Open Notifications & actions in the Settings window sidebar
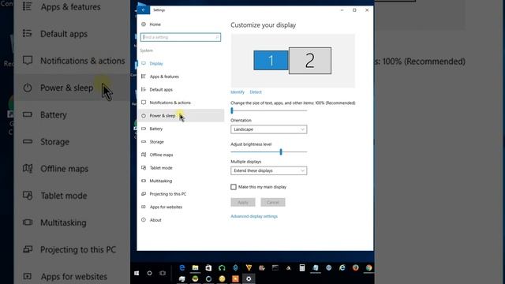Image resolution: width=505 pixels, height=284 pixels. 170,103
